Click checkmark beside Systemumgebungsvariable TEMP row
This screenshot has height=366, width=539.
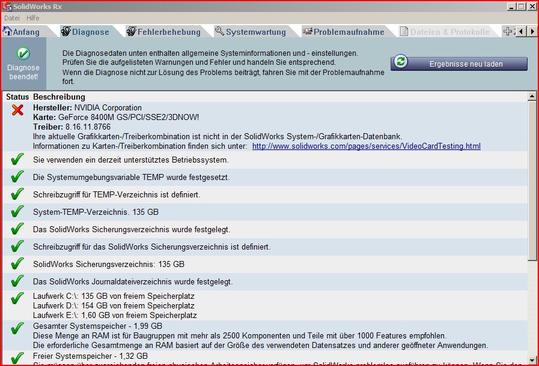[17, 177]
